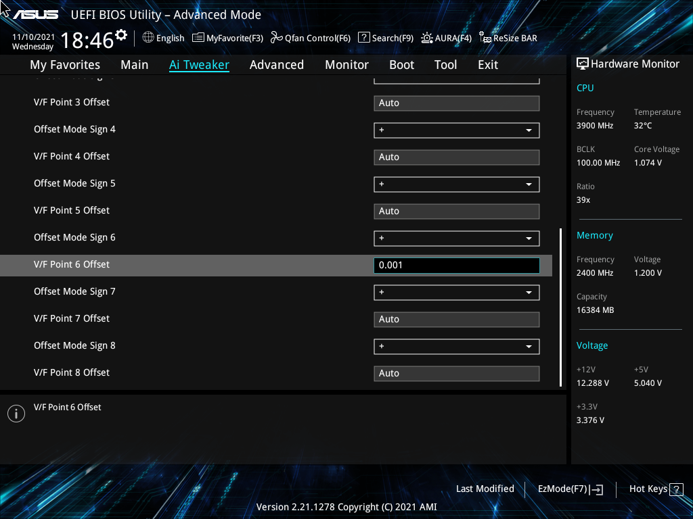
Task: Click the ASUS logo
Action: tap(35, 15)
